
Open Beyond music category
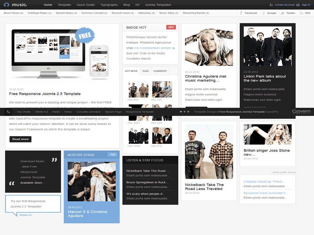click(x=123, y=13)
